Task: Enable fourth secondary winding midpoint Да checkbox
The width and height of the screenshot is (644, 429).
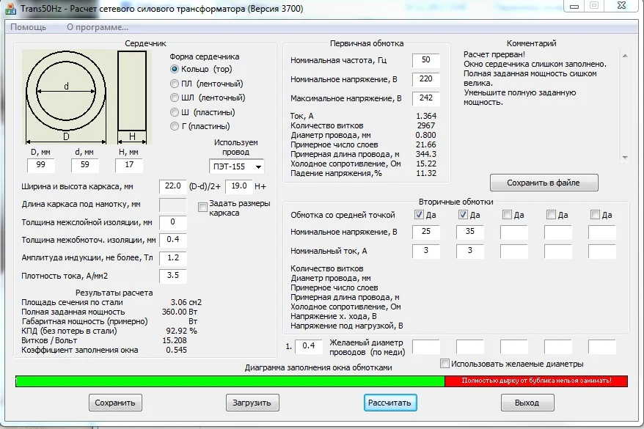Action: coord(551,214)
